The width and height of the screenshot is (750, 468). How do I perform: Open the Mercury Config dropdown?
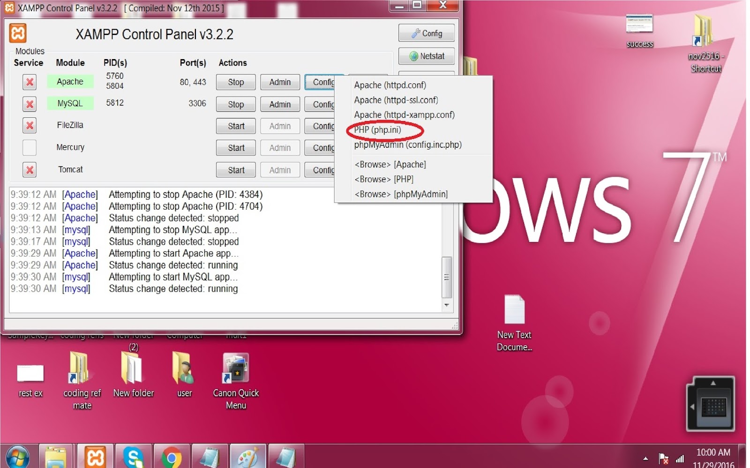click(x=320, y=148)
